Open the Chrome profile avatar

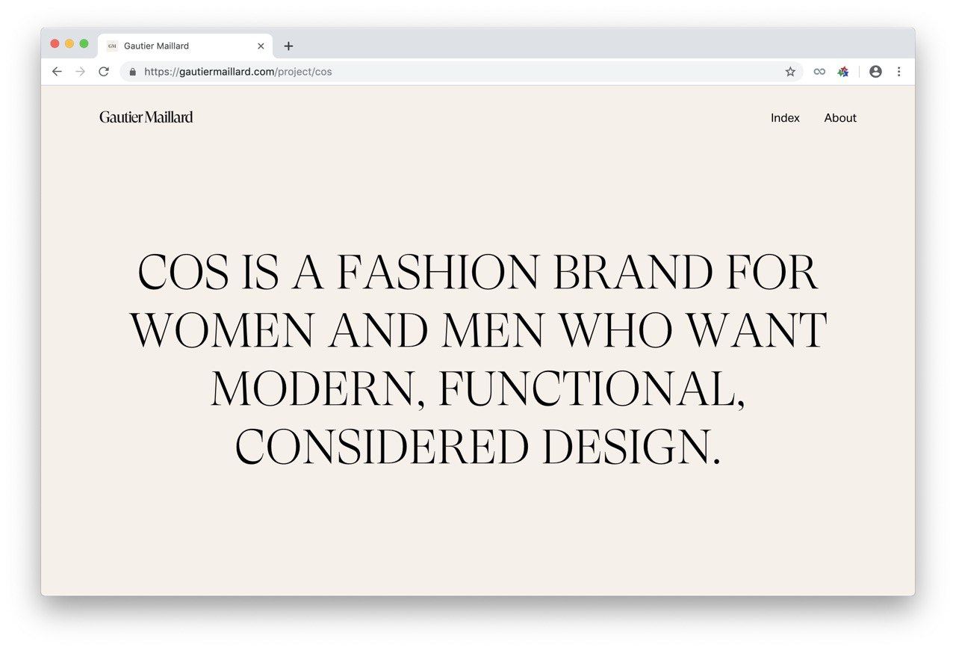point(875,72)
